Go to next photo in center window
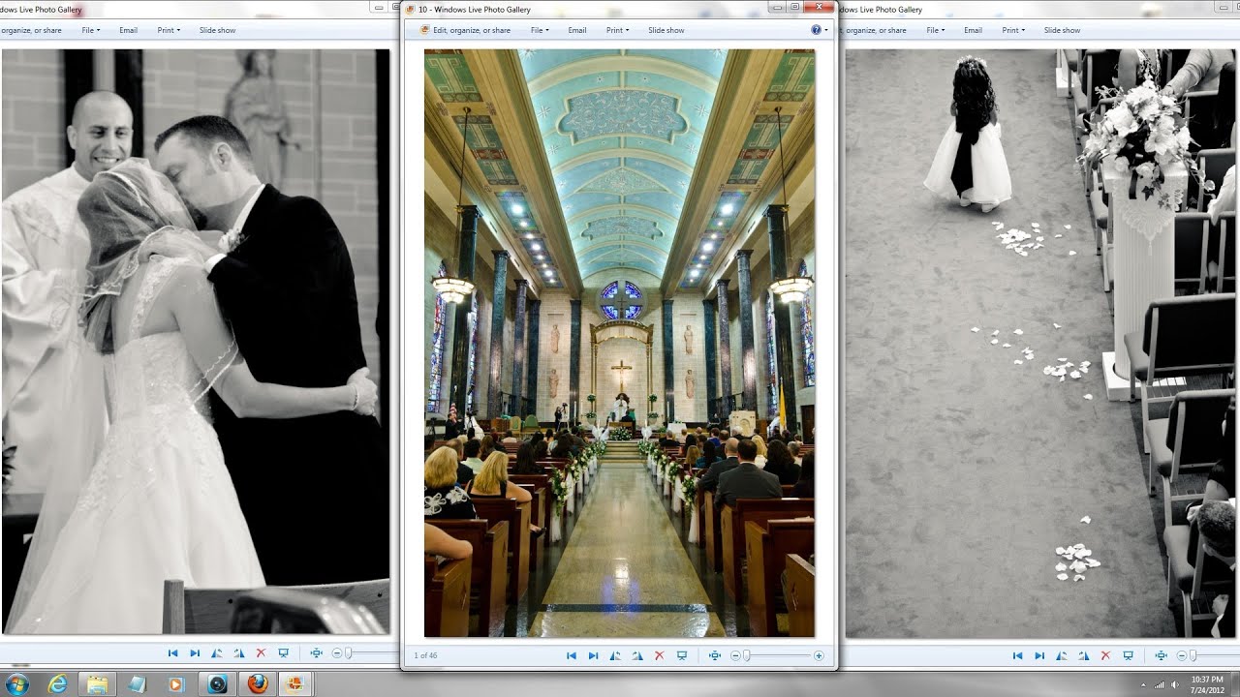1240x697 pixels. coord(593,655)
